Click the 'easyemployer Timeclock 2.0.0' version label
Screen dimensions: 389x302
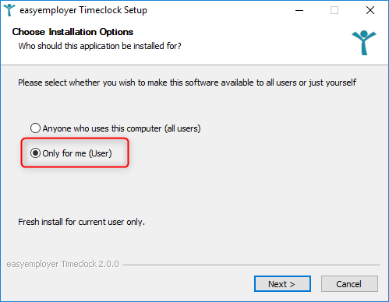[62, 264]
